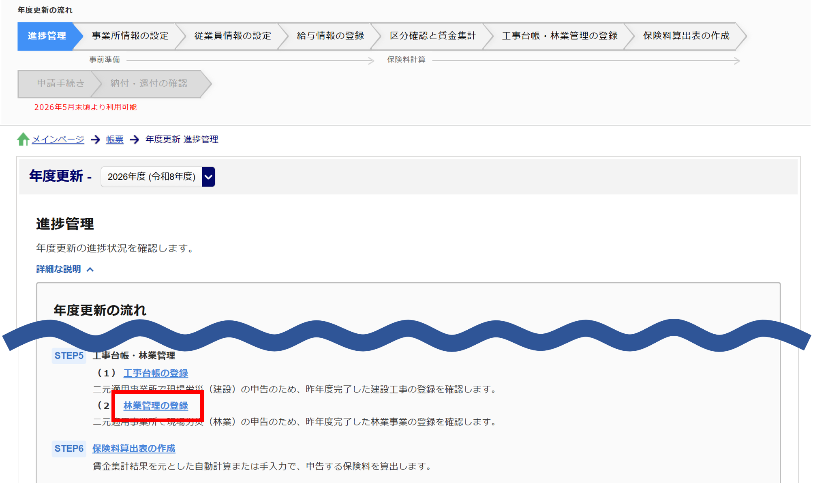813x483 pixels.
Task: Click the chevron icon next to 詳細な説明
Action: [x=90, y=270]
